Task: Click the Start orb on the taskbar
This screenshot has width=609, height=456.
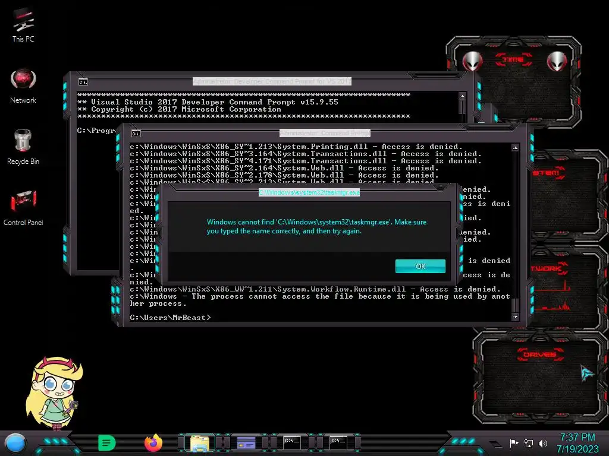Action: [15, 443]
